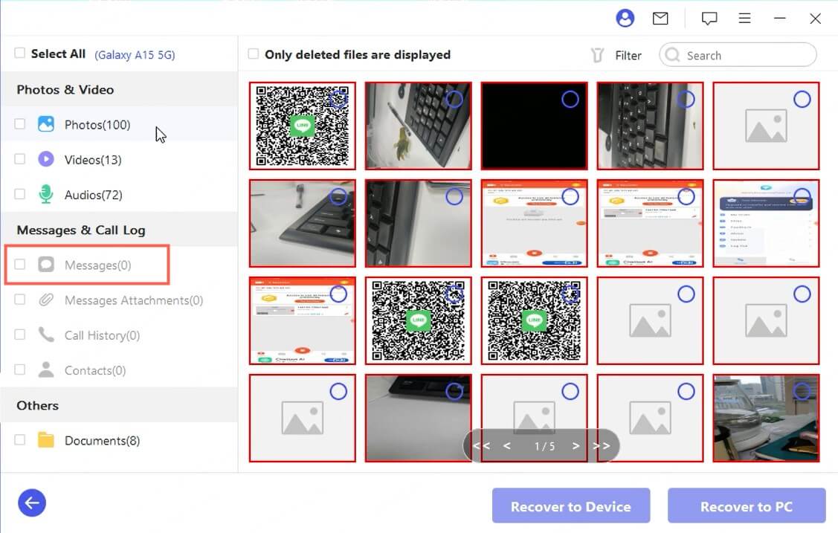Screen dimensions: 838x533
Task: Toggle selection circle on top-right placeholder image
Action: [x=802, y=99]
